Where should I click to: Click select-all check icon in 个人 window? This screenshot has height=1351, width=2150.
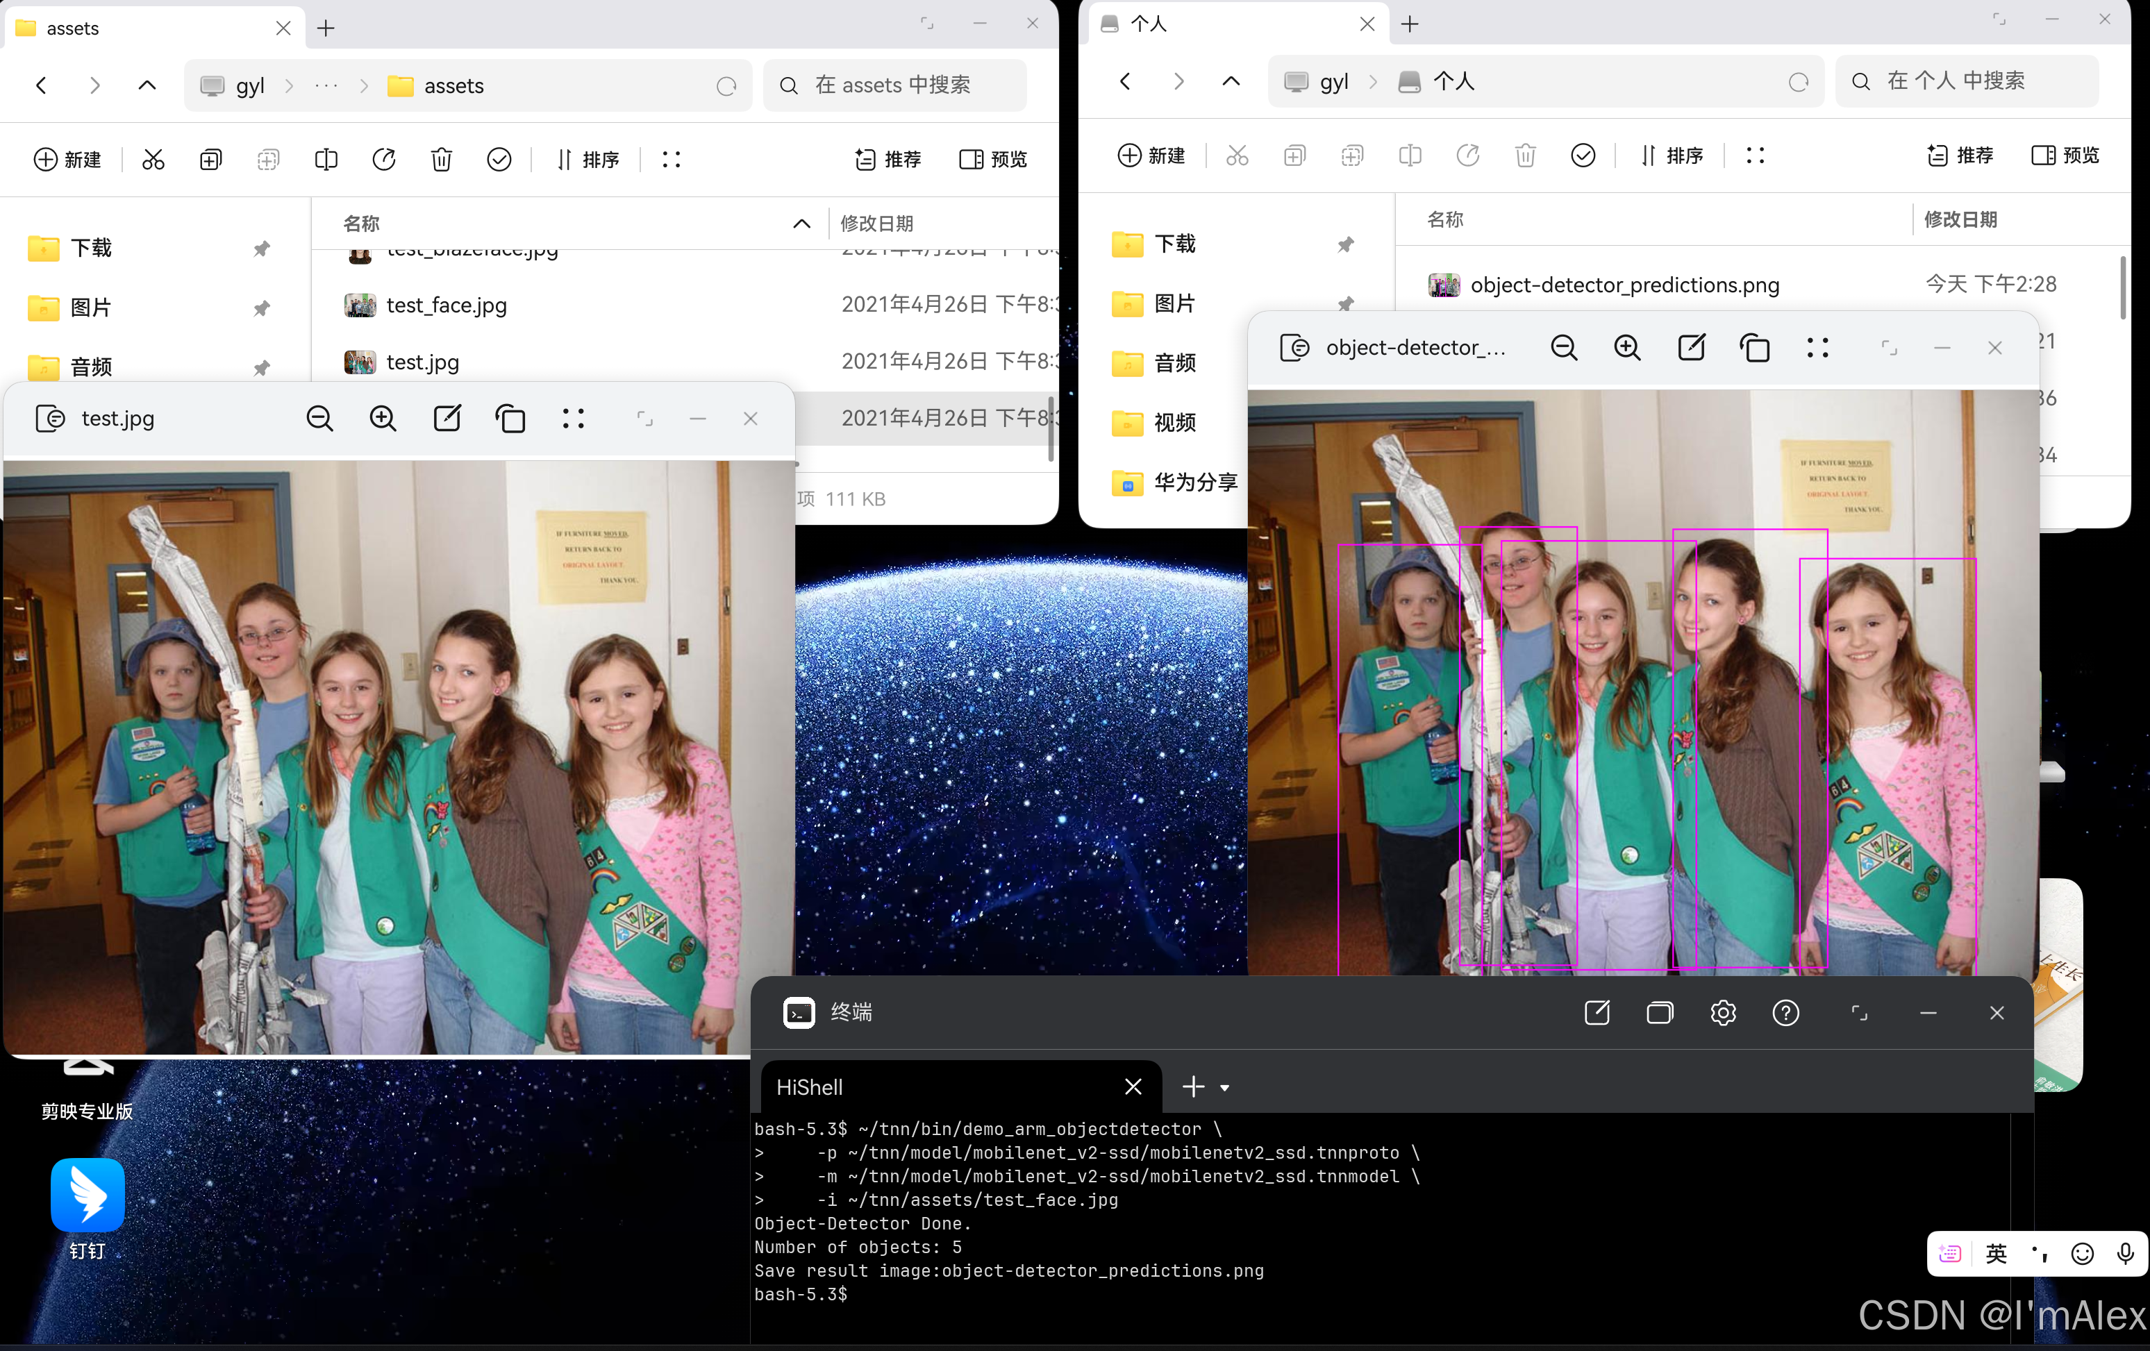coord(1583,156)
